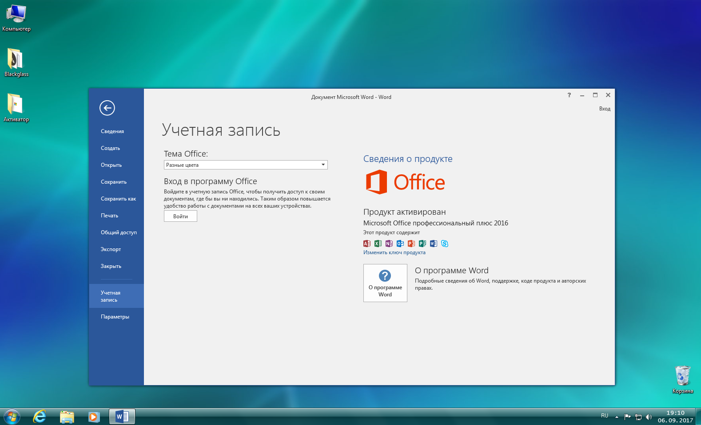Click the back arrow to leave Backstage
The image size is (701, 425).
(x=107, y=108)
